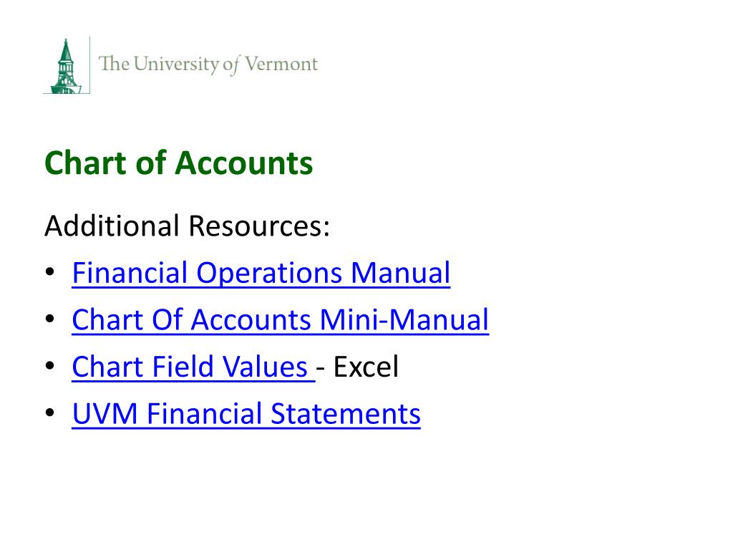The image size is (733, 550).
Task: Click the dash before the Excel label
Action: [321, 369]
